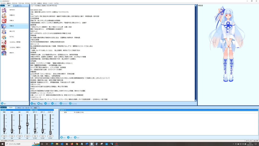The image size is (259, 146).
Task: Select the 音街ウナ voice avatar
Action: click(4, 53)
